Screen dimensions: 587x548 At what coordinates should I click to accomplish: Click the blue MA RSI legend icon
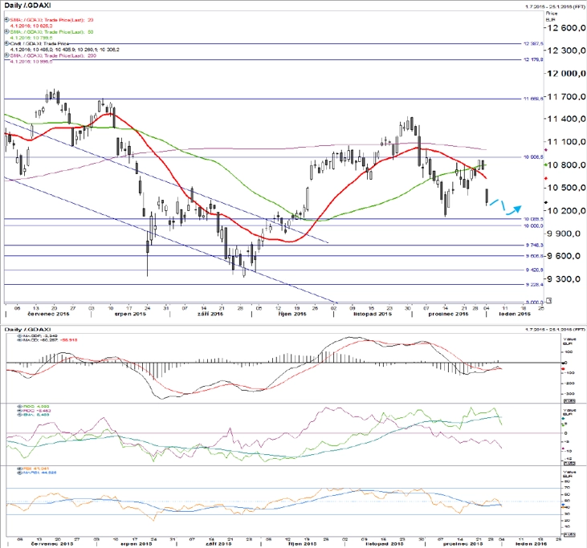coord(19,473)
